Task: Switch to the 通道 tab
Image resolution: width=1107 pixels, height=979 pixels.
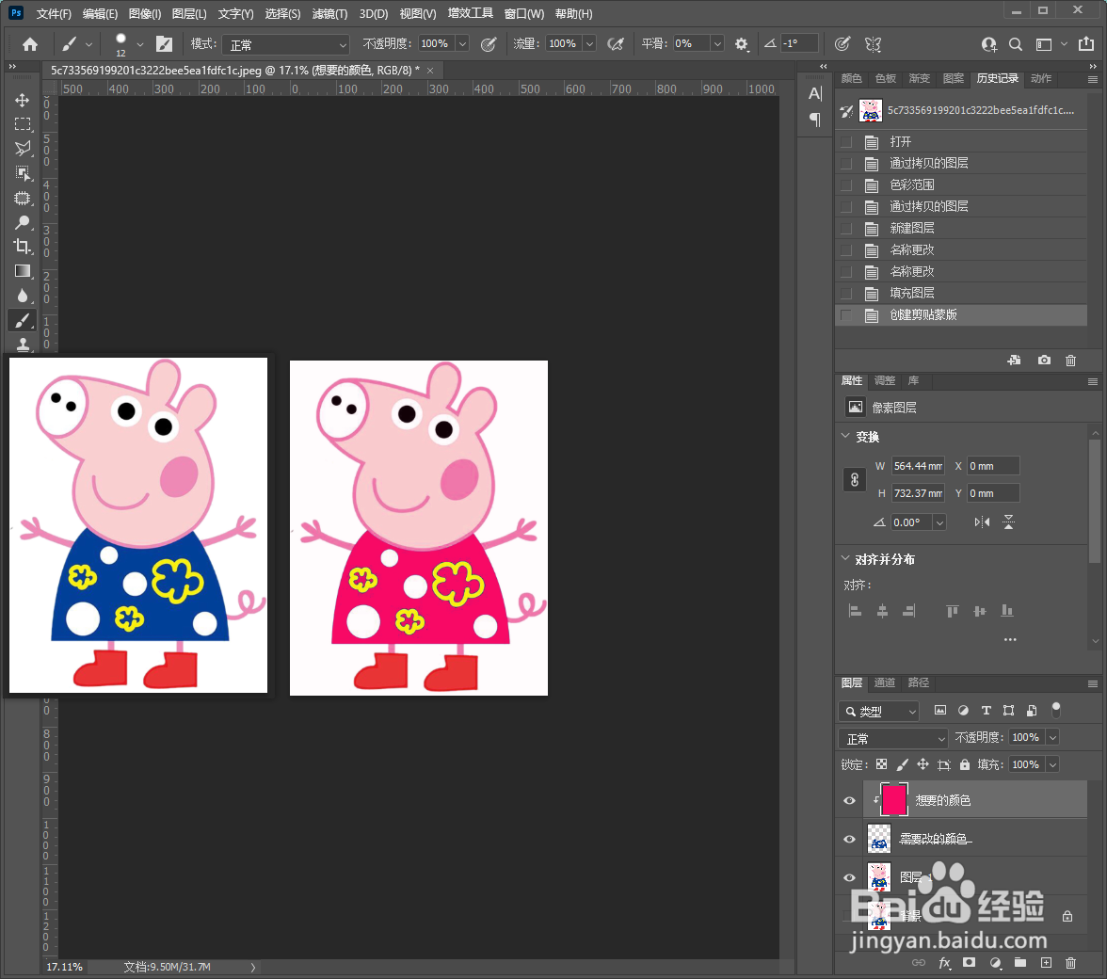Action: [884, 682]
